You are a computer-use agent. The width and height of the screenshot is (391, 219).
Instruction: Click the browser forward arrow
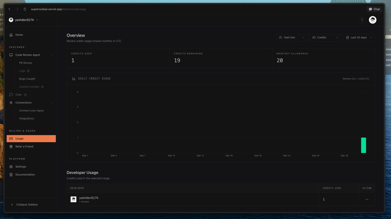pyautogui.click(x=17, y=9)
